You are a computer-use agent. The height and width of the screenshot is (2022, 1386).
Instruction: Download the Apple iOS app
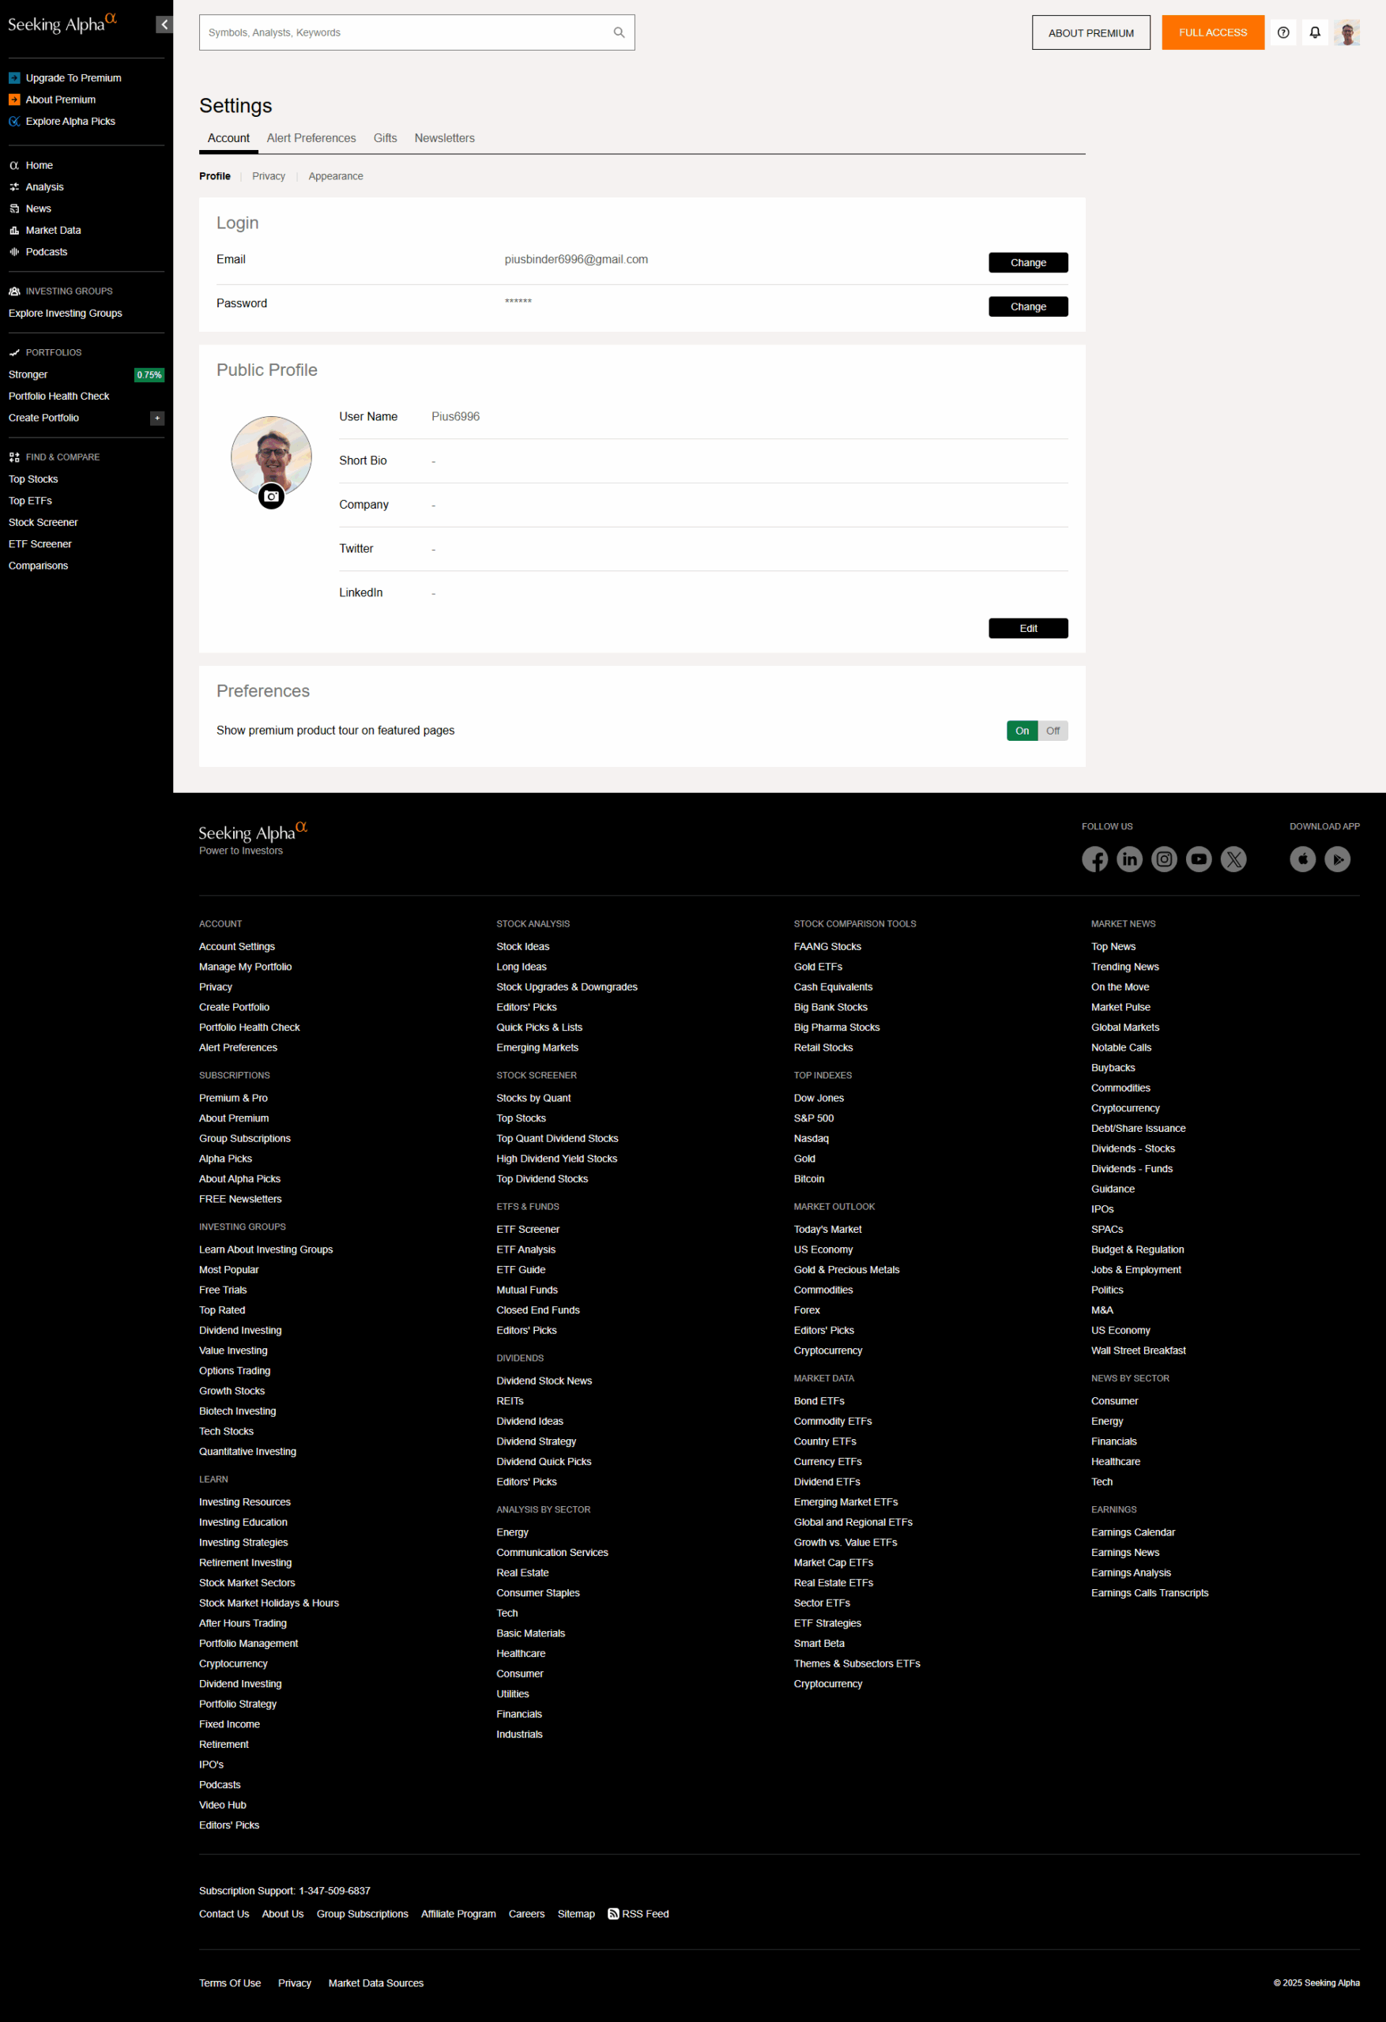(x=1302, y=859)
